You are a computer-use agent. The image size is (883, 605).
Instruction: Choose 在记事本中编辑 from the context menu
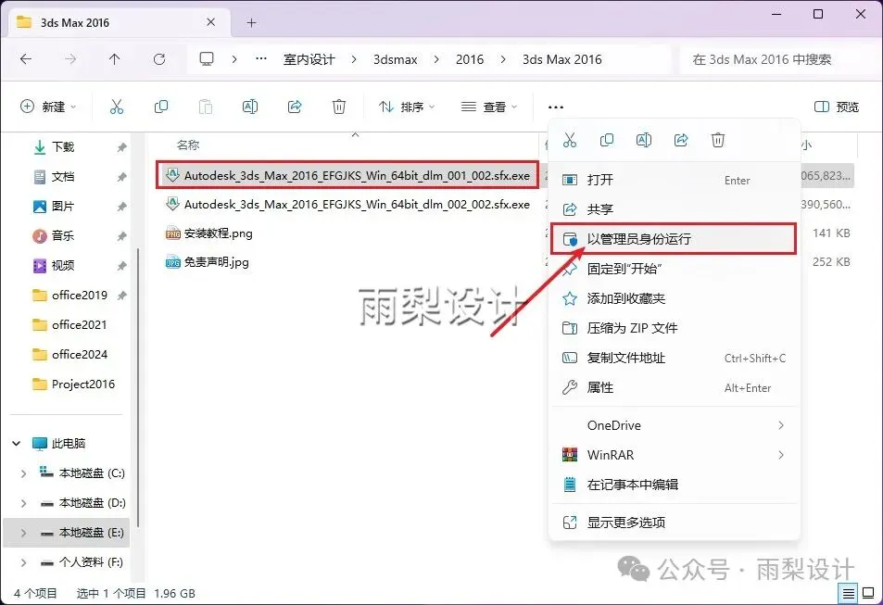[x=675, y=485]
